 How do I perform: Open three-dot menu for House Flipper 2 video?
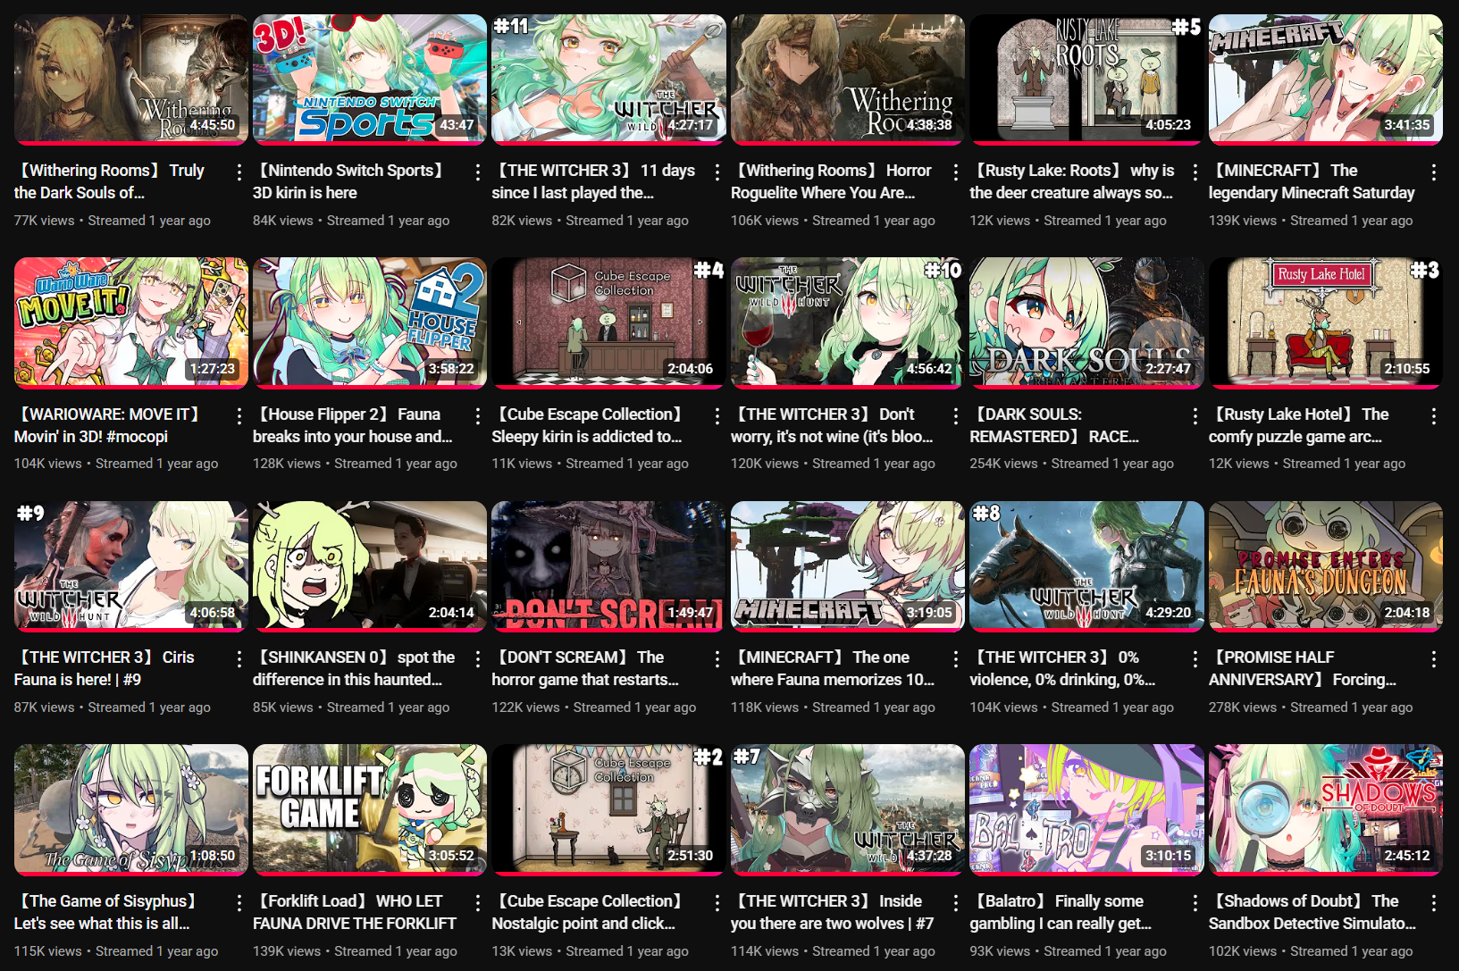click(x=478, y=415)
